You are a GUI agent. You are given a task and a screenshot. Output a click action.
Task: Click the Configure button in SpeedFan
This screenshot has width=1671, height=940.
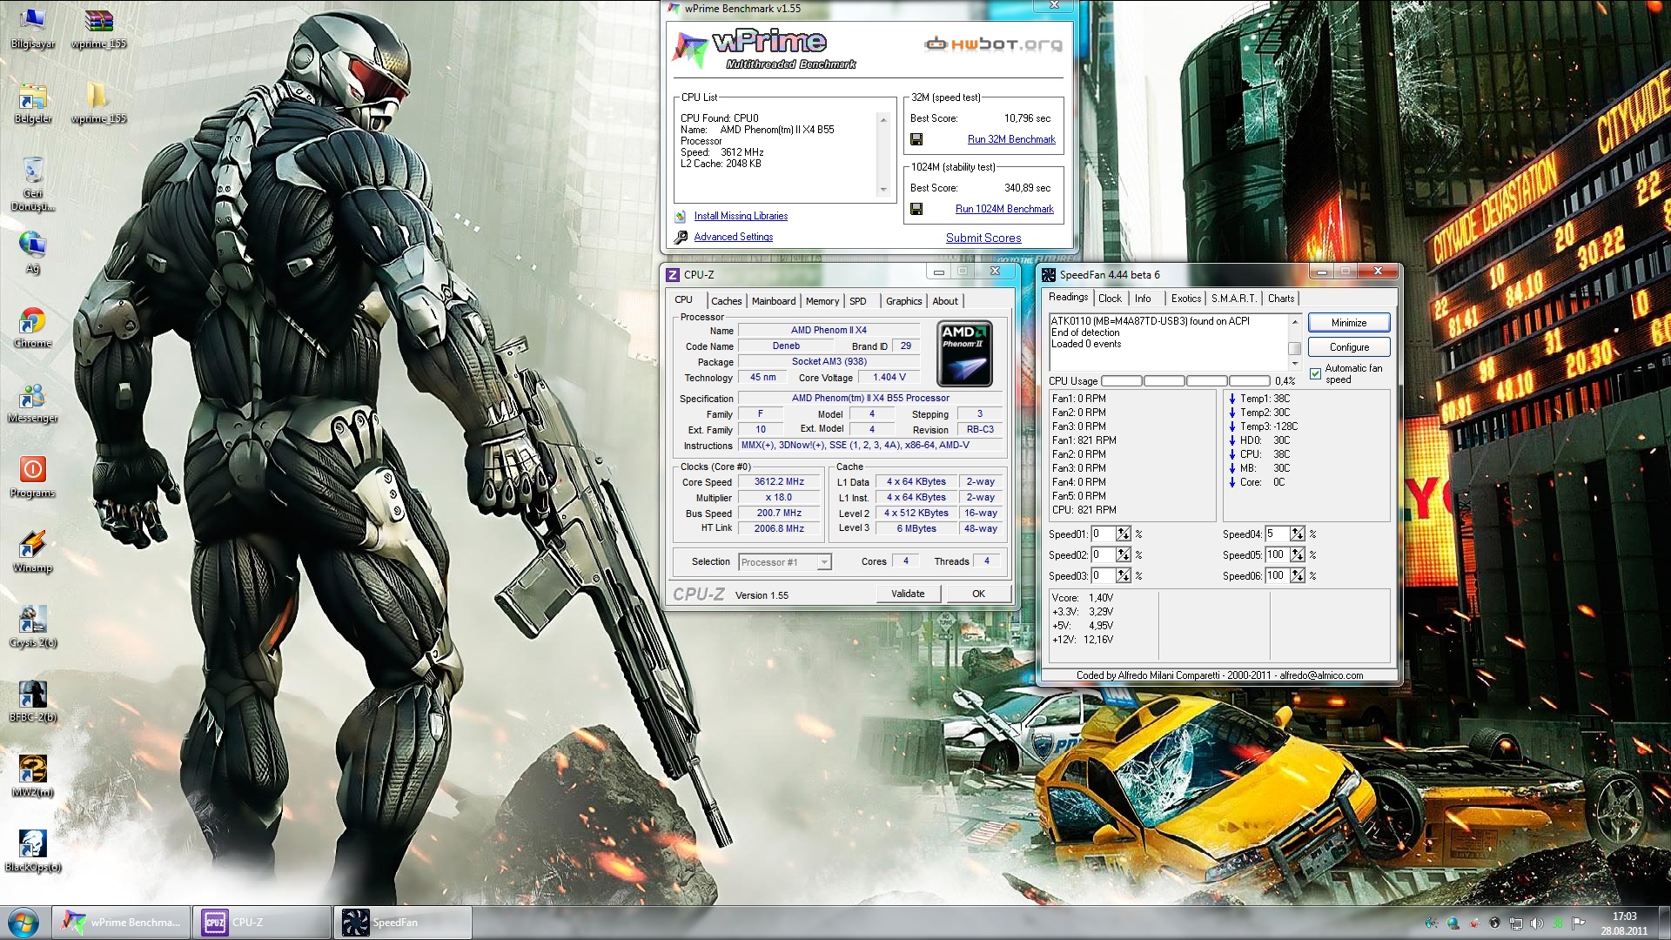tap(1348, 347)
